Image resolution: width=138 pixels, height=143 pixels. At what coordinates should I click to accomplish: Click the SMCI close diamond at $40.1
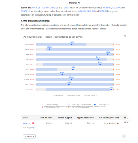click(111, 89)
